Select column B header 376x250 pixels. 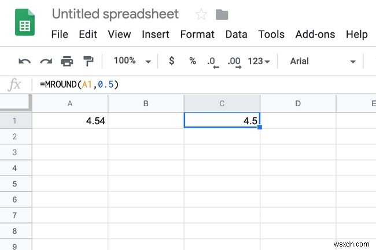pyautogui.click(x=146, y=104)
